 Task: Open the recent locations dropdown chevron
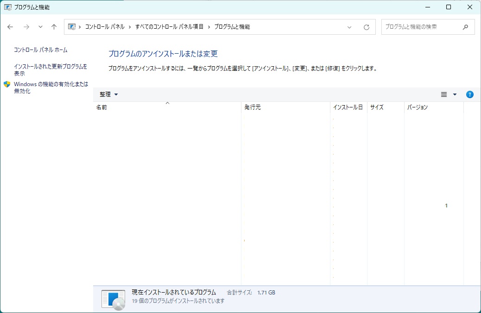40,27
